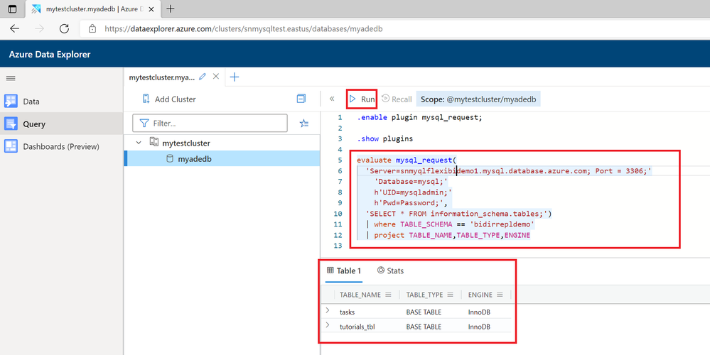Toggle the hamburger navigation menu

point(11,78)
